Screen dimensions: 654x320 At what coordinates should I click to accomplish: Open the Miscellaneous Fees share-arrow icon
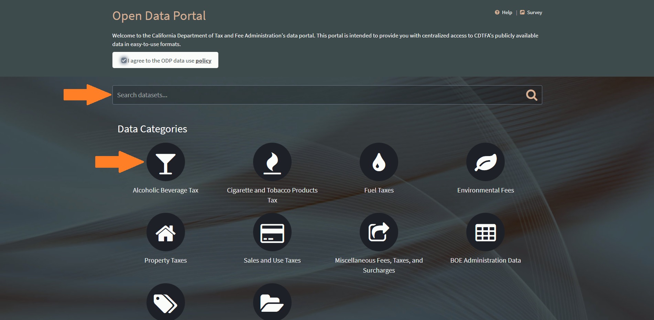click(379, 232)
